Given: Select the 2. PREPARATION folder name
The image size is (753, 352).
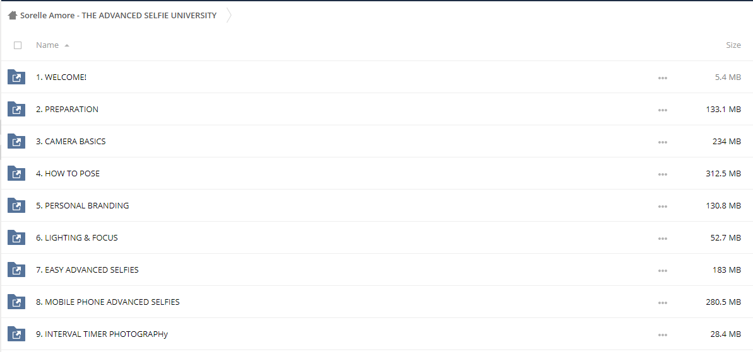Looking at the screenshot, I should [68, 109].
